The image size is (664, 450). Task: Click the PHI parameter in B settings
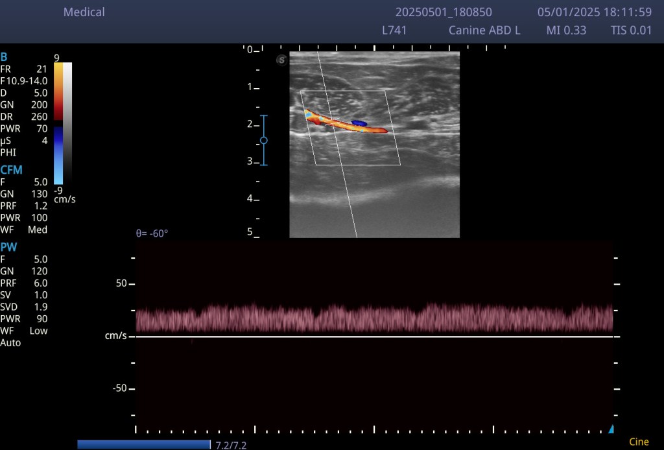pos(8,152)
